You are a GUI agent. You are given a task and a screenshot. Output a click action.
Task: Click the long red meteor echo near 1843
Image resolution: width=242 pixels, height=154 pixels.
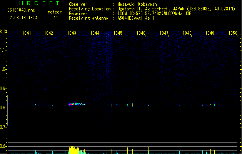pos(77,104)
